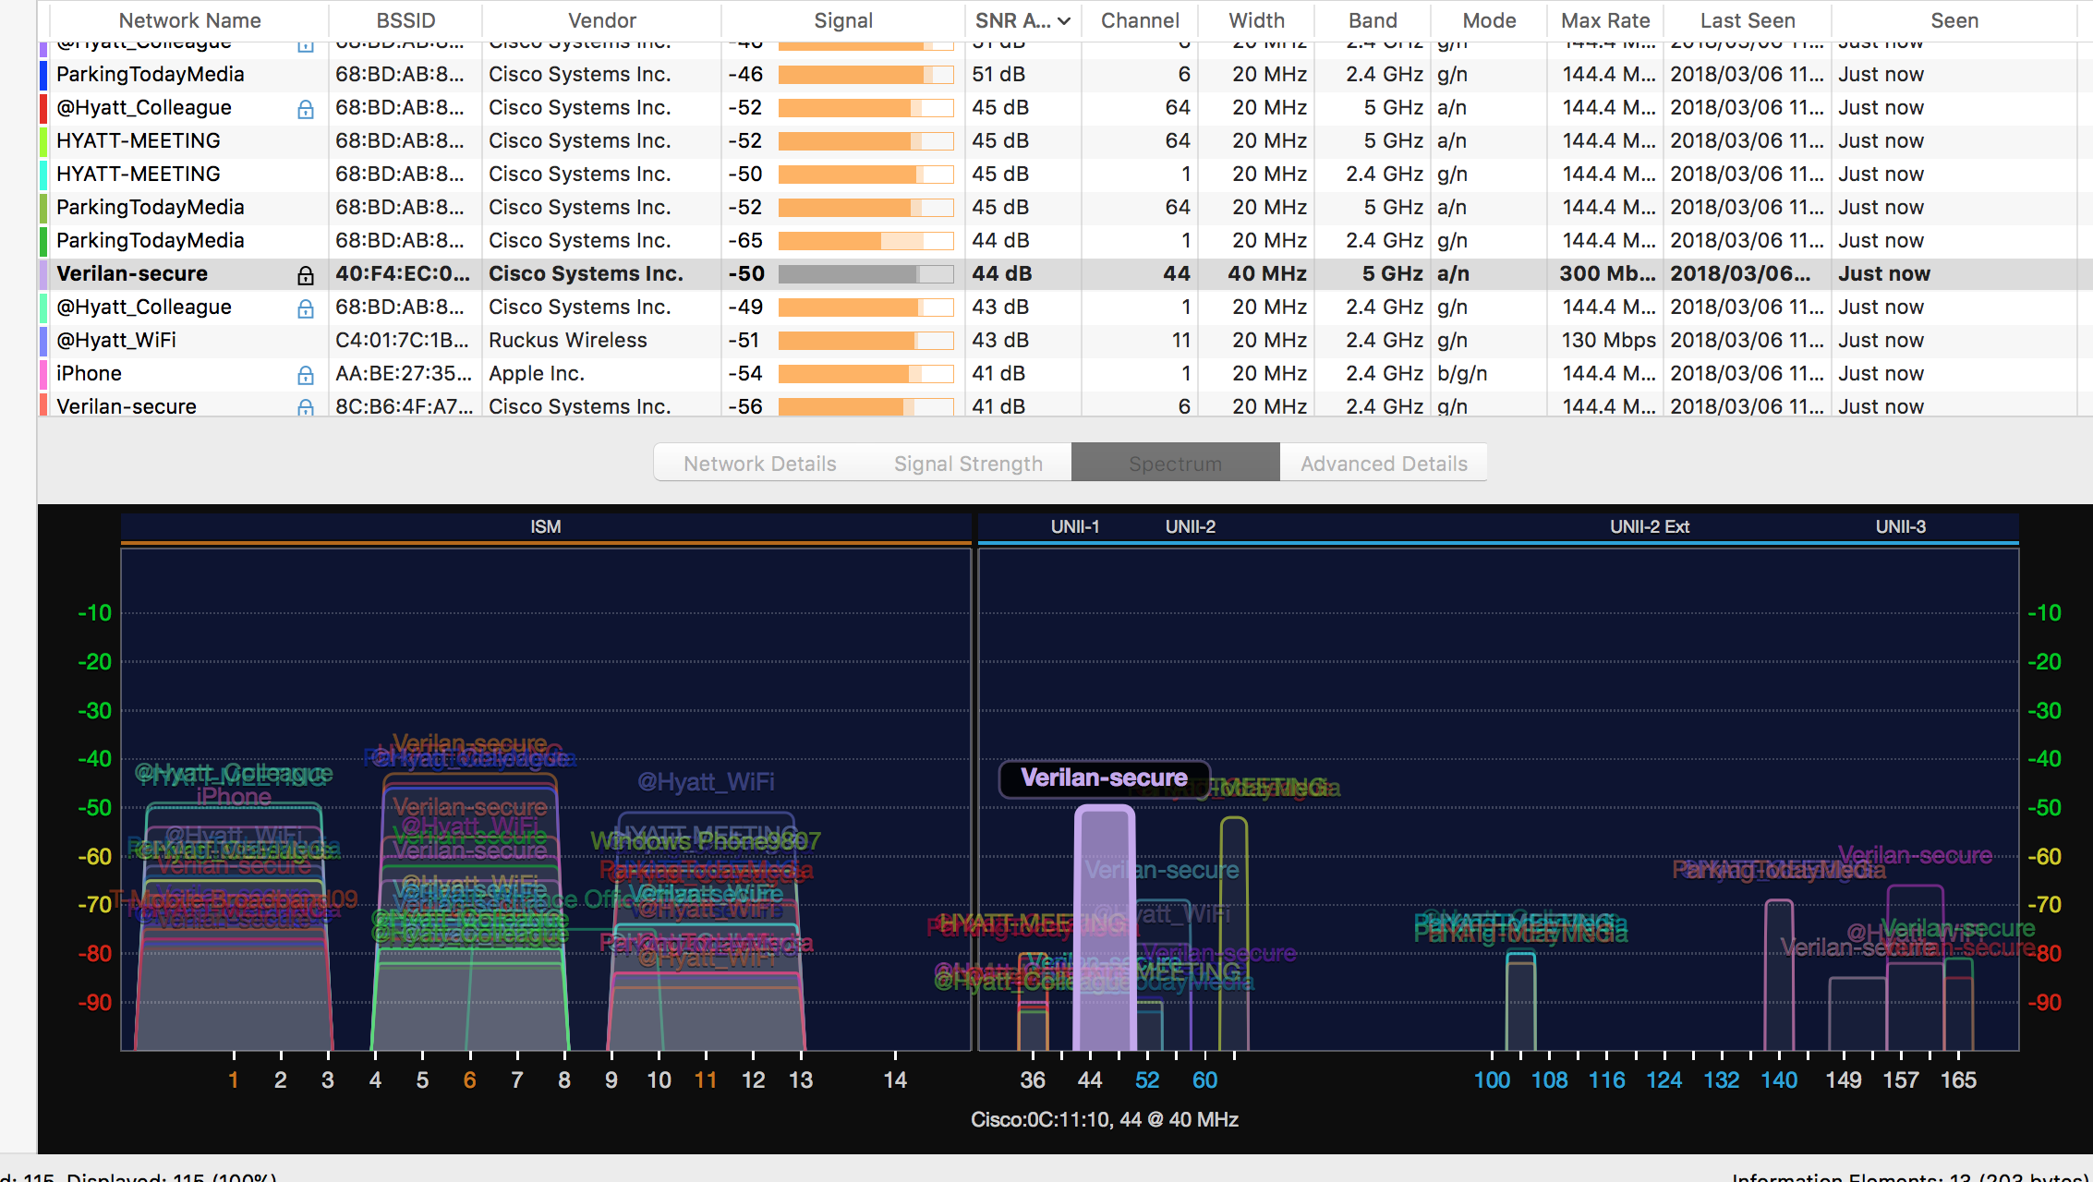The image size is (2093, 1182).
Task: Click the signal bar of the @Hyatt_WiFi row
Action: pyautogui.click(x=865, y=341)
